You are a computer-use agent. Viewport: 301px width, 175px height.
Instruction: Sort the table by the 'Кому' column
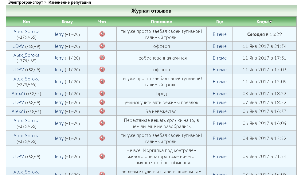[67, 22]
